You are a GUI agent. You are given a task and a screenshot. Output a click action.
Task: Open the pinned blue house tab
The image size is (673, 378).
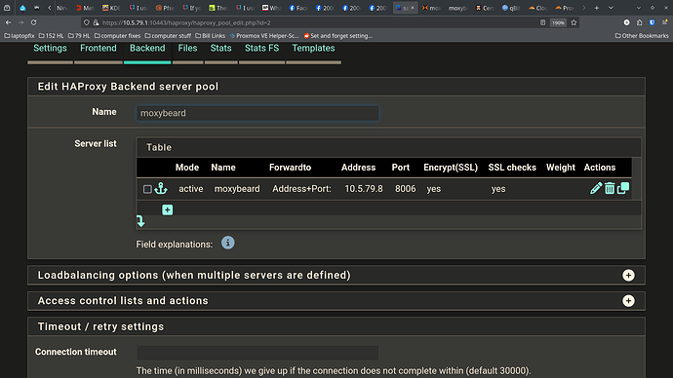pyautogui.click(x=22, y=8)
